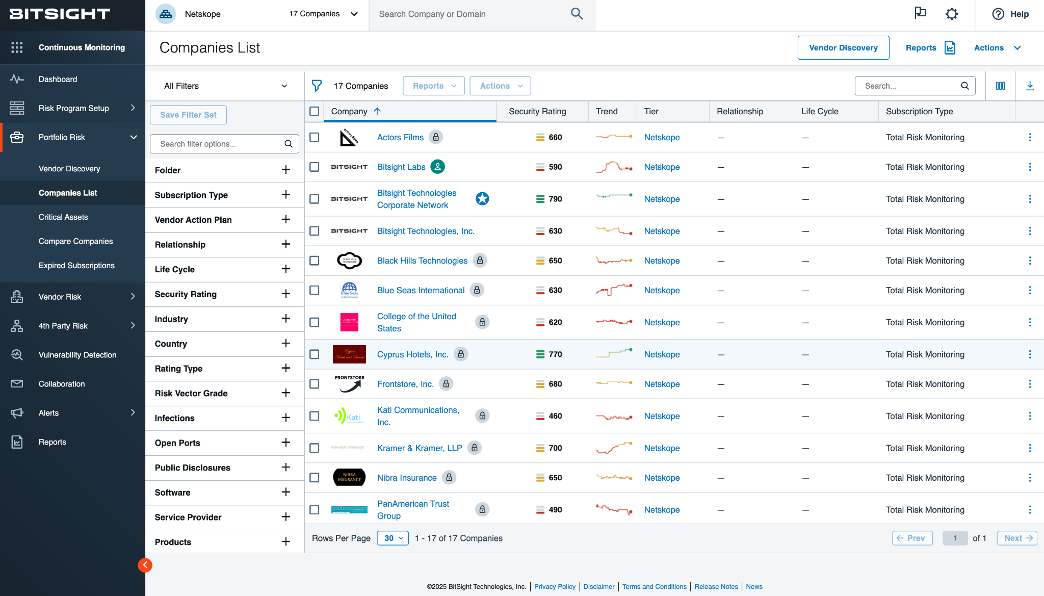Click the Save Filter Set button
This screenshot has height=596, width=1044.
click(188, 115)
